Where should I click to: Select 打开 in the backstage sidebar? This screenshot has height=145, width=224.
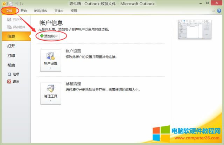click(x=11, y=46)
